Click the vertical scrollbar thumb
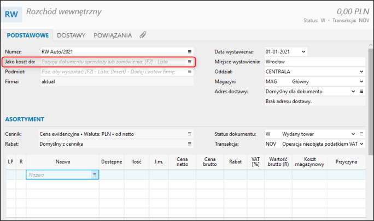374x221 pixels. click(x=371, y=101)
